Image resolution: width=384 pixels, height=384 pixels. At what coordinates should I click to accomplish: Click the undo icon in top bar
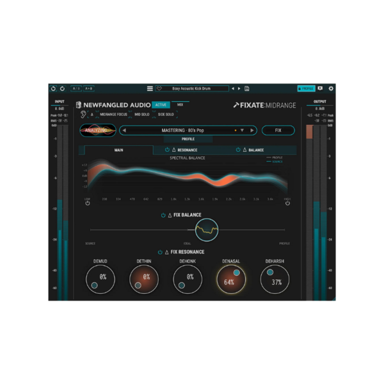pyautogui.click(x=53, y=89)
